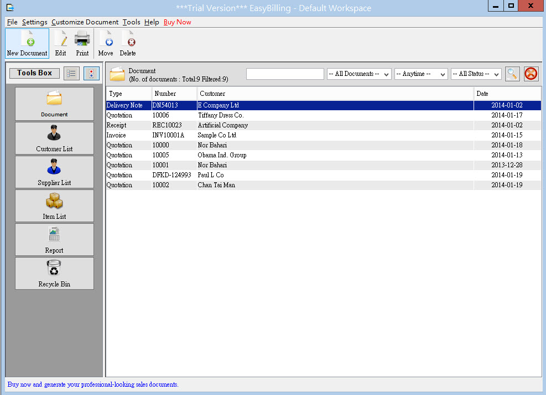Click the Buy Now menu item
The width and height of the screenshot is (546, 395).
click(177, 22)
